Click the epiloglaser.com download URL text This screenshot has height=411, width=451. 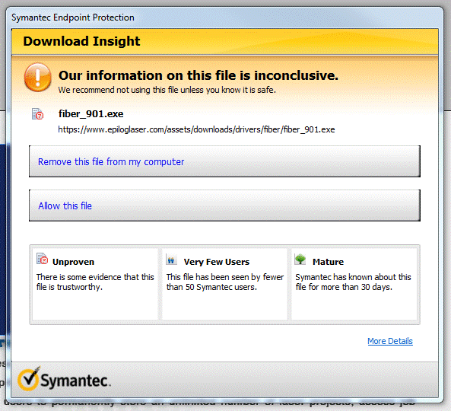(x=196, y=129)
